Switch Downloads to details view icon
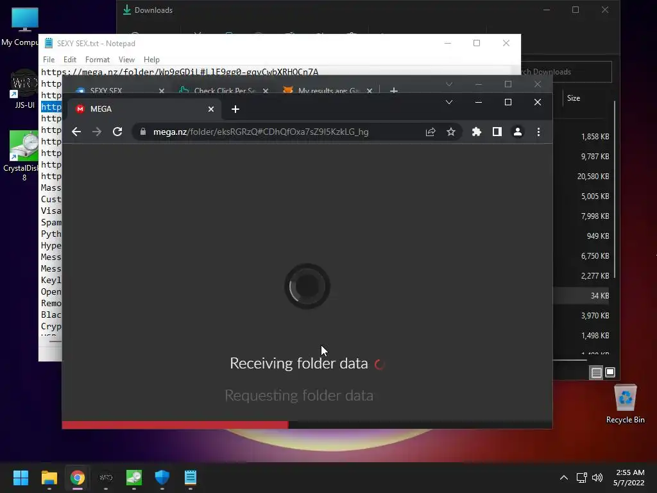The image size is (657, 493). coord(596,372)
